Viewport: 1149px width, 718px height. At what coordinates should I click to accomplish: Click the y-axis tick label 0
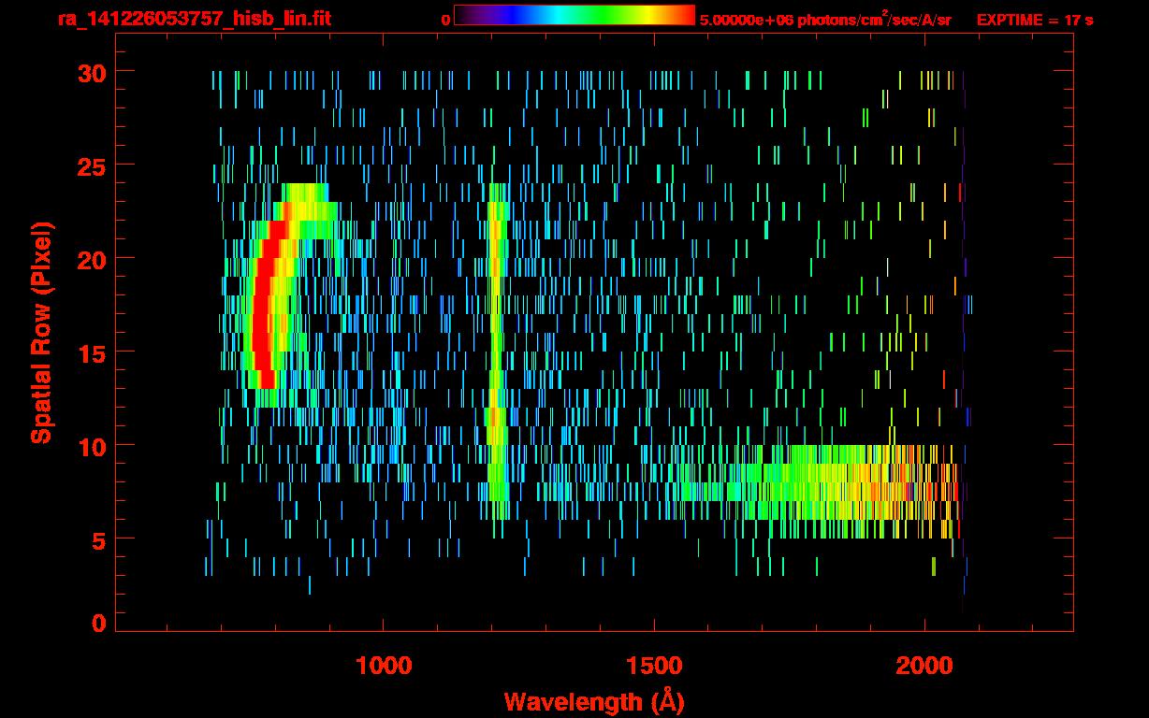(x=99, y=624)
